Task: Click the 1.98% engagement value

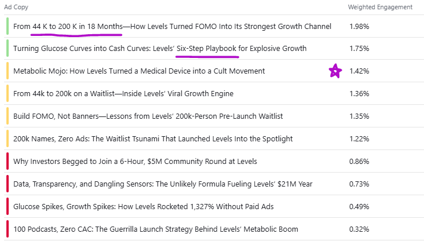Action: [x=359, y=26]
